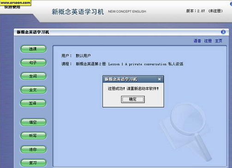232x168 pixels.
Task: Open the 复习 review section
Action: [x=33, y=163]
